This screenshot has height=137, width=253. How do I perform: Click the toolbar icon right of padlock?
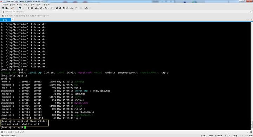(71, 8)
